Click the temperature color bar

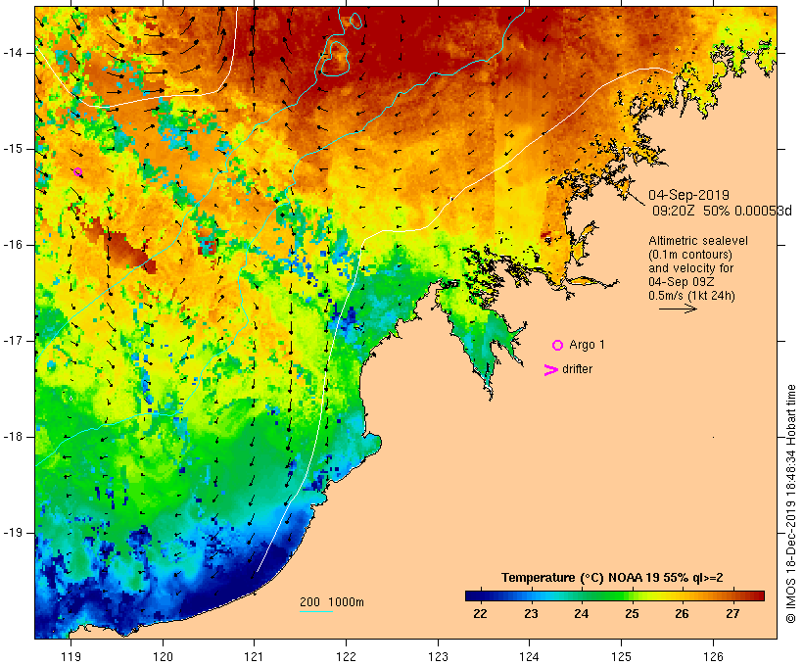pyautogui.click(x=615, y=595)
